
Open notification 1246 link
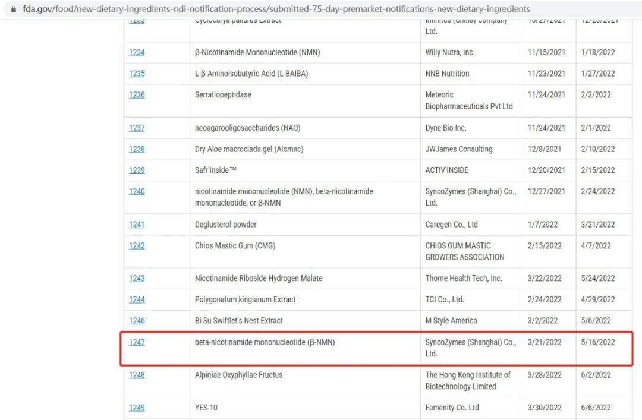(137, 321)
